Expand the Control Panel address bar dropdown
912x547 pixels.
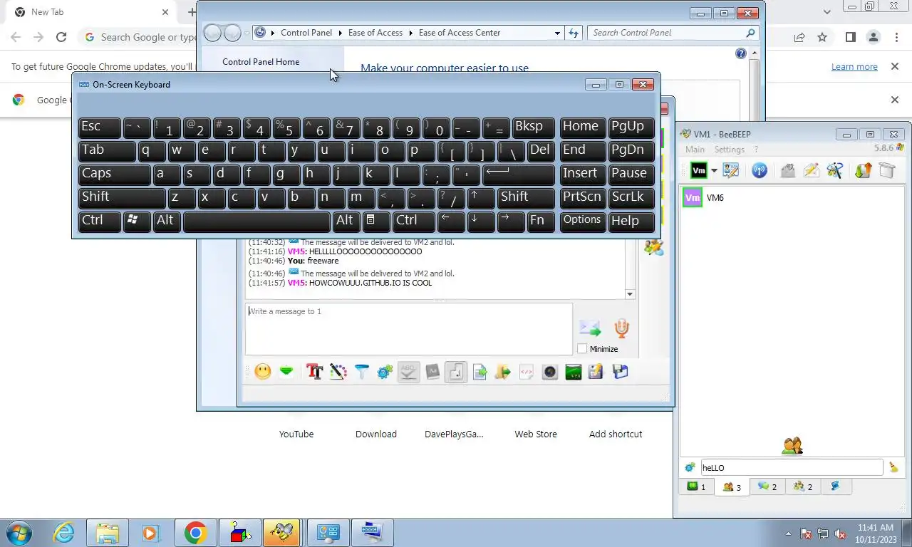557,33
